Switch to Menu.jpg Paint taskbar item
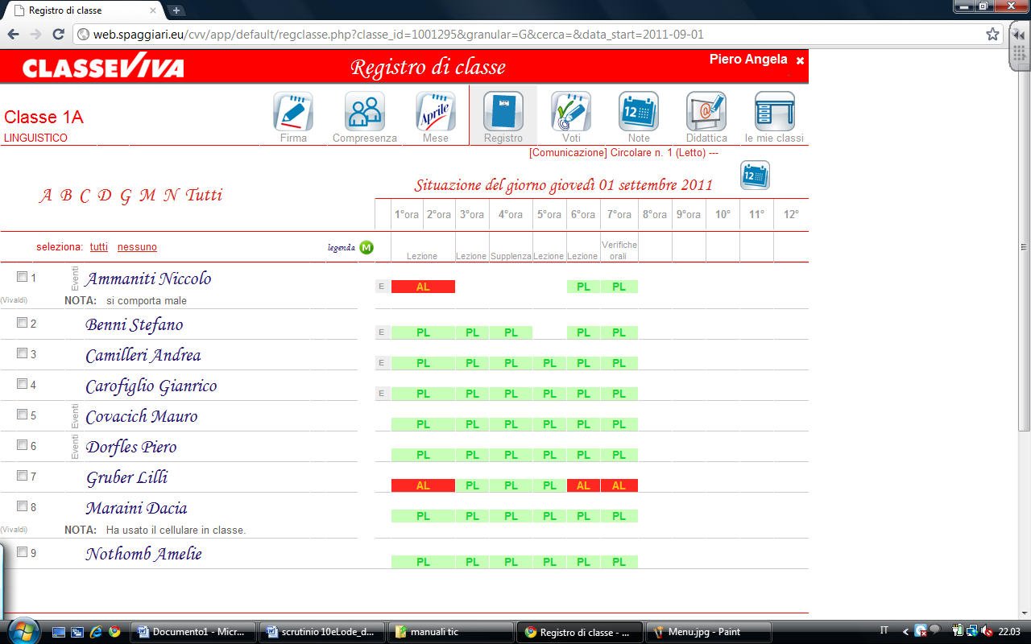1031x644 pixels. point(708,632)
